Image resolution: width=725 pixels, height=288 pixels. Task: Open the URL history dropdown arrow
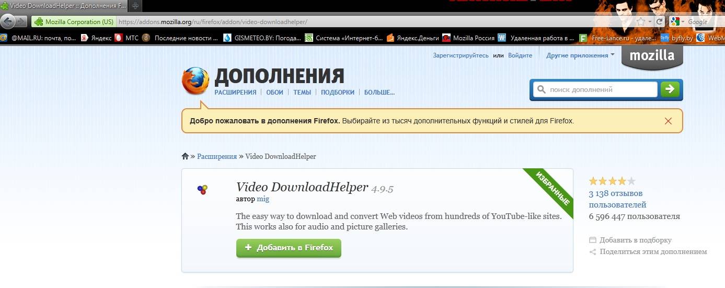[650, 22]
